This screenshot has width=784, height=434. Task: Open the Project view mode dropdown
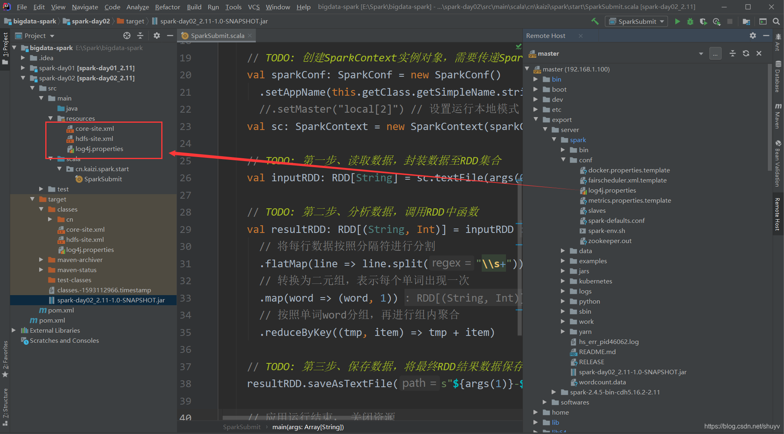pyautogui.click(x=52, y=36)
